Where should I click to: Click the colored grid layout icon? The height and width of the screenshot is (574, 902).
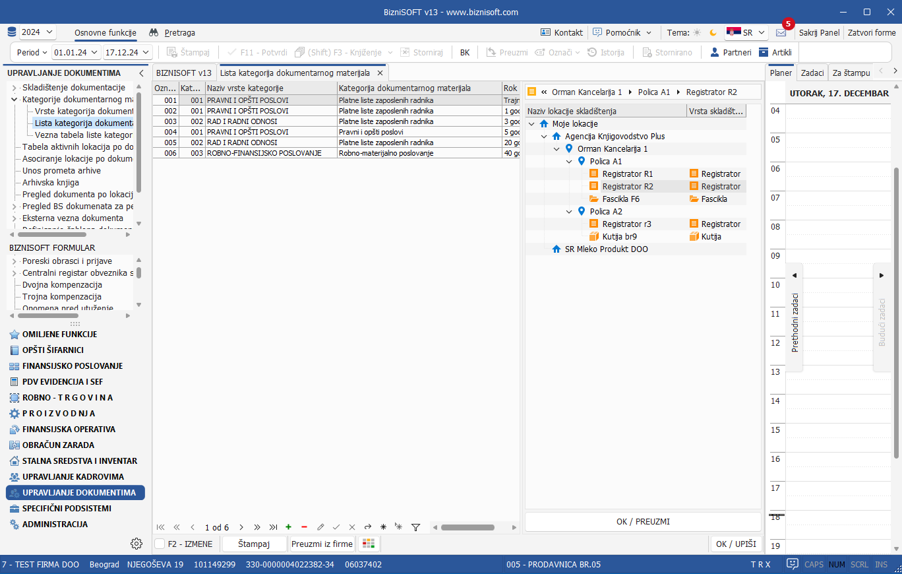click(369, 544)
